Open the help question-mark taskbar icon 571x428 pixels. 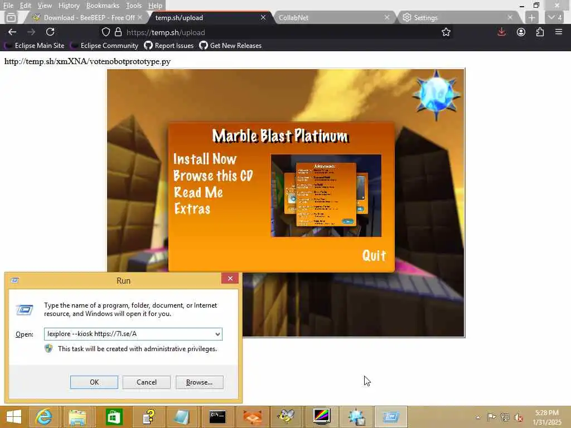(148, 417)
